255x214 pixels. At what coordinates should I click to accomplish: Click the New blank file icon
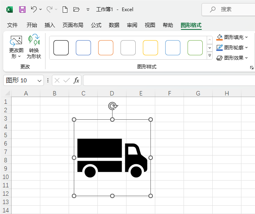point(65,9)
